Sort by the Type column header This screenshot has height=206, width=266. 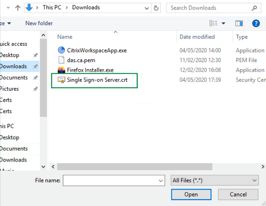pyautogui.click(x=242, y=37)
